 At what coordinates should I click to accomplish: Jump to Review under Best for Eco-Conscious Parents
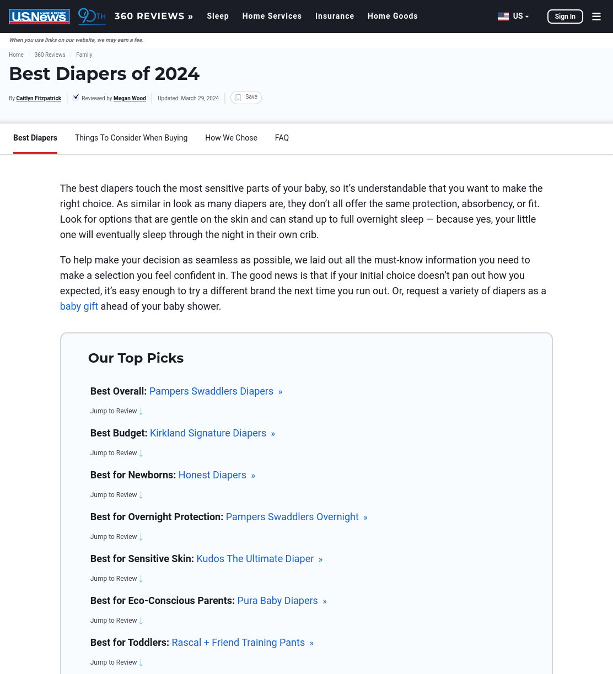[x=117, y=621]
